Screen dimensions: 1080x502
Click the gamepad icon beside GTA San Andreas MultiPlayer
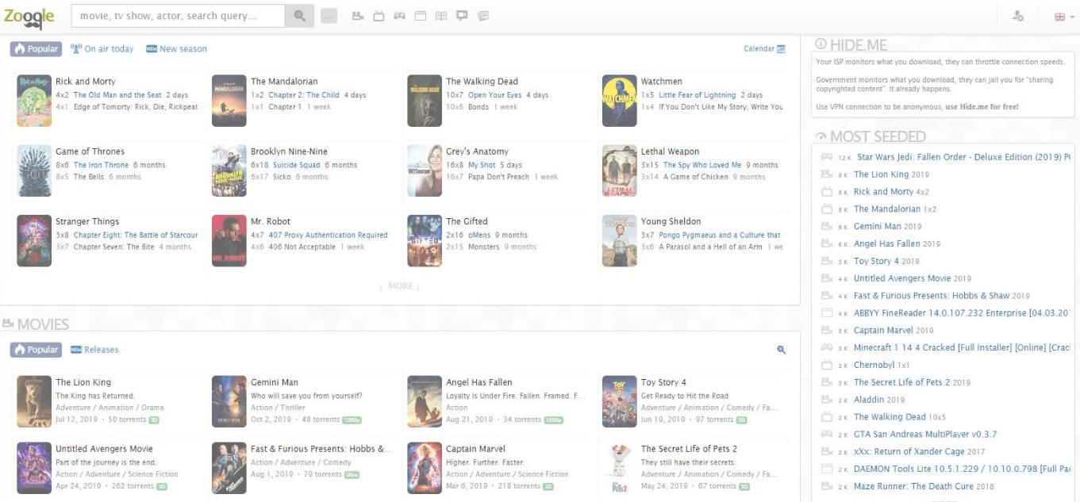click(826, 435)
